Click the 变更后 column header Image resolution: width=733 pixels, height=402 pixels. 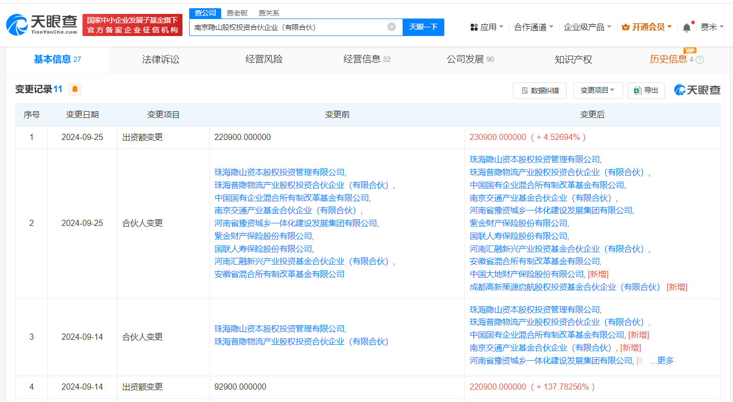[x=592, y=115]
